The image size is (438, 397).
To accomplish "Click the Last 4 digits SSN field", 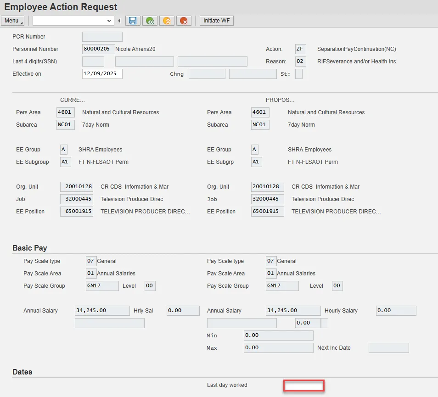I will (x=93, y=62).
